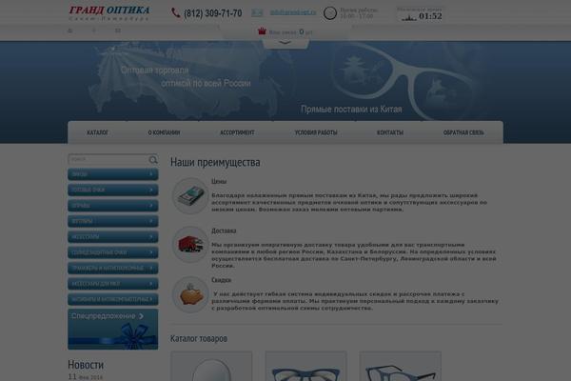Click the Скидки advantage title

pos(222,280)
